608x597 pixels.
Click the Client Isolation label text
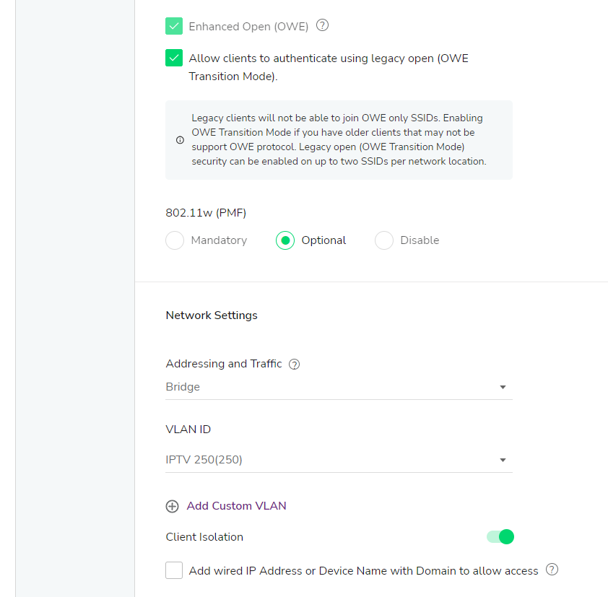click(x=206, y=537)
